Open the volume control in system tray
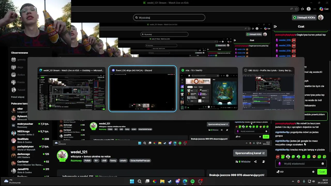The height and width of the screenshot is (186, 331). (x=313, y=181)
